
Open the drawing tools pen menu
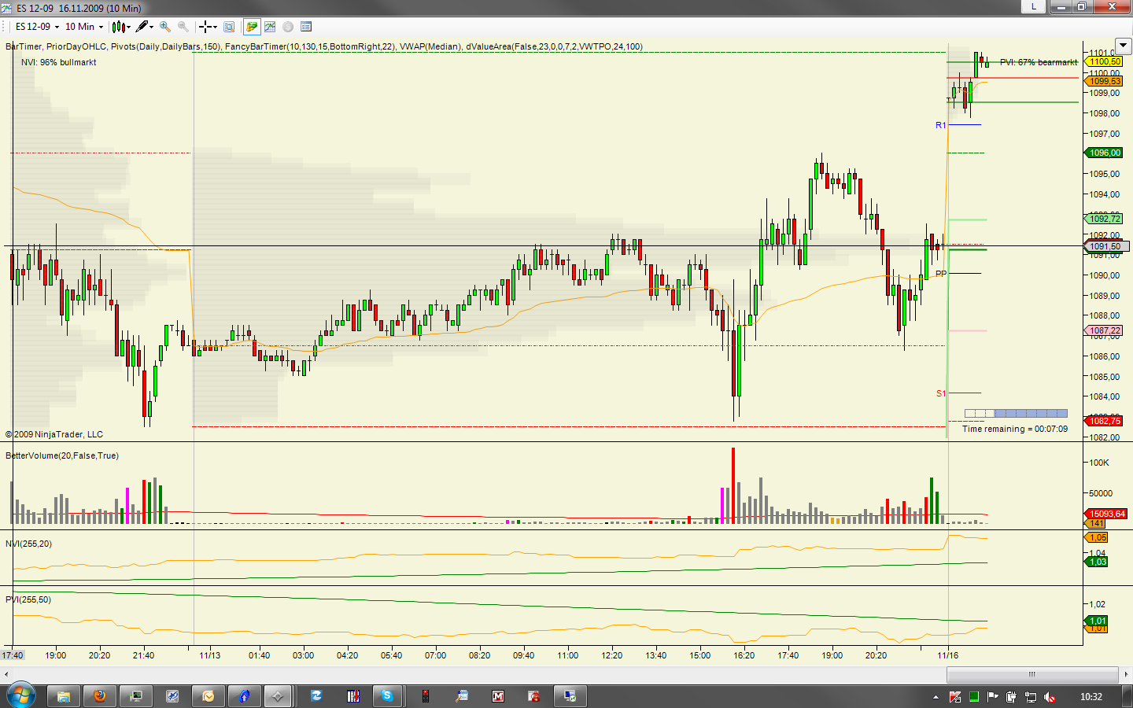coord(144,27)
